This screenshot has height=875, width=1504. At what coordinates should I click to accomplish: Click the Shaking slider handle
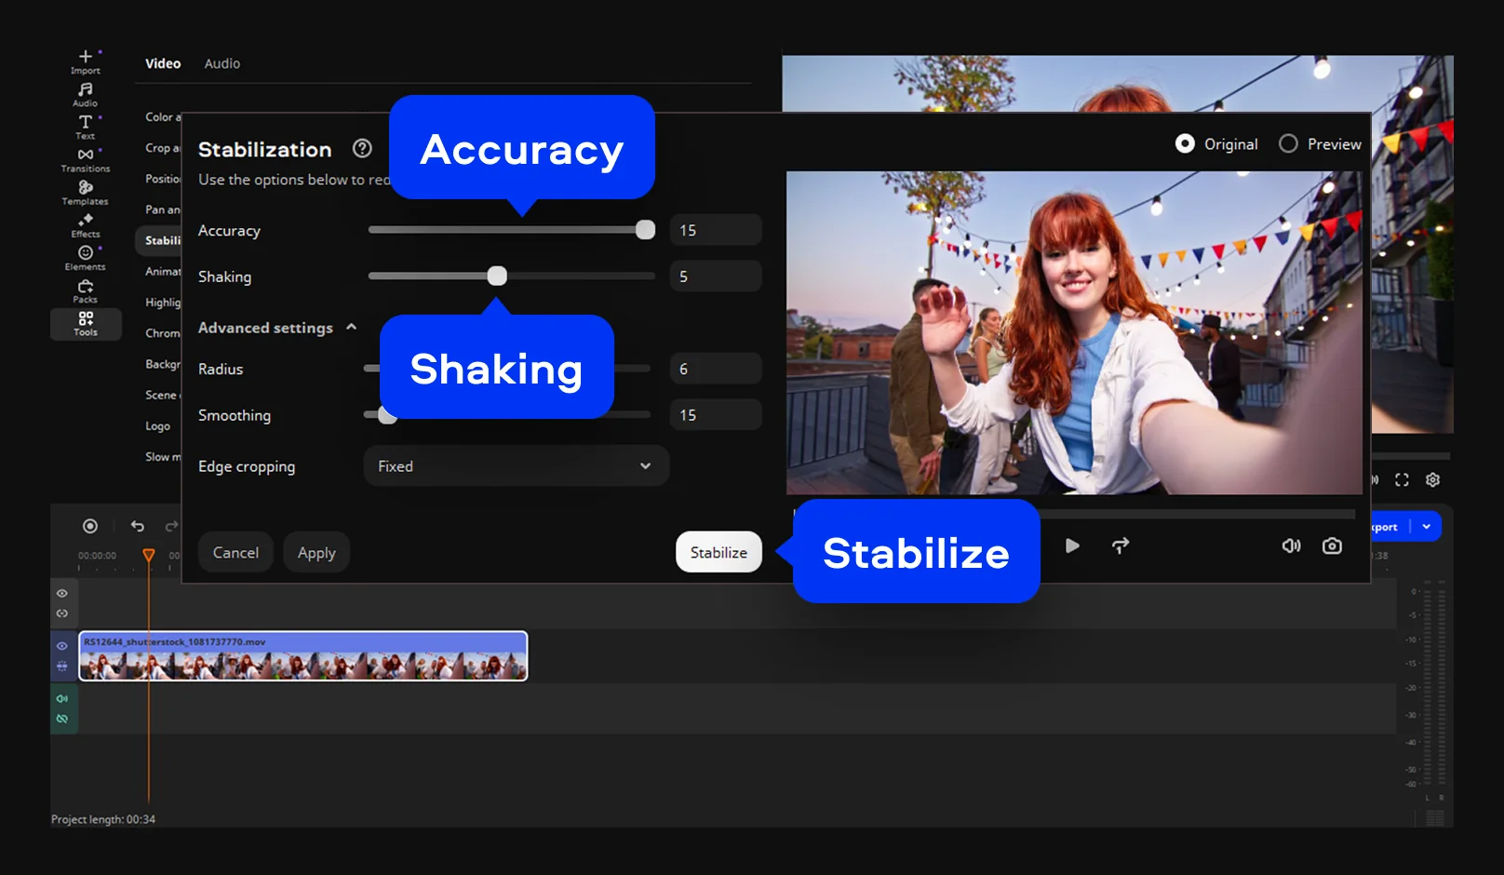(x=497, y=276)
